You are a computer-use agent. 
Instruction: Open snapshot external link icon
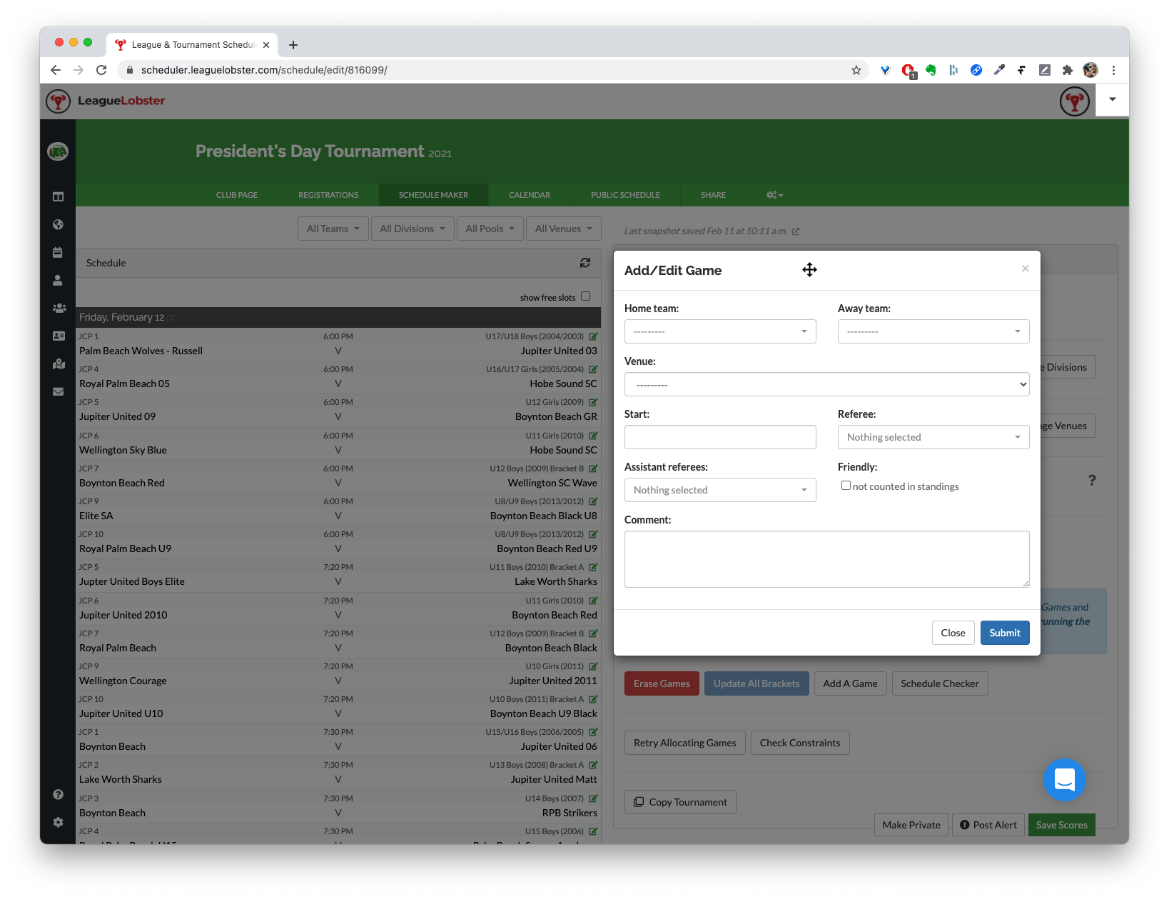click(x=796, y=231)
